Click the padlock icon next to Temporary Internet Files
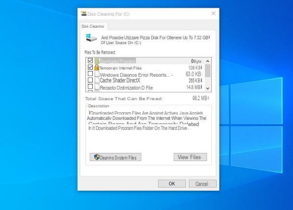Viewport: 293px width, 210px height. click(x=97, y=68)
